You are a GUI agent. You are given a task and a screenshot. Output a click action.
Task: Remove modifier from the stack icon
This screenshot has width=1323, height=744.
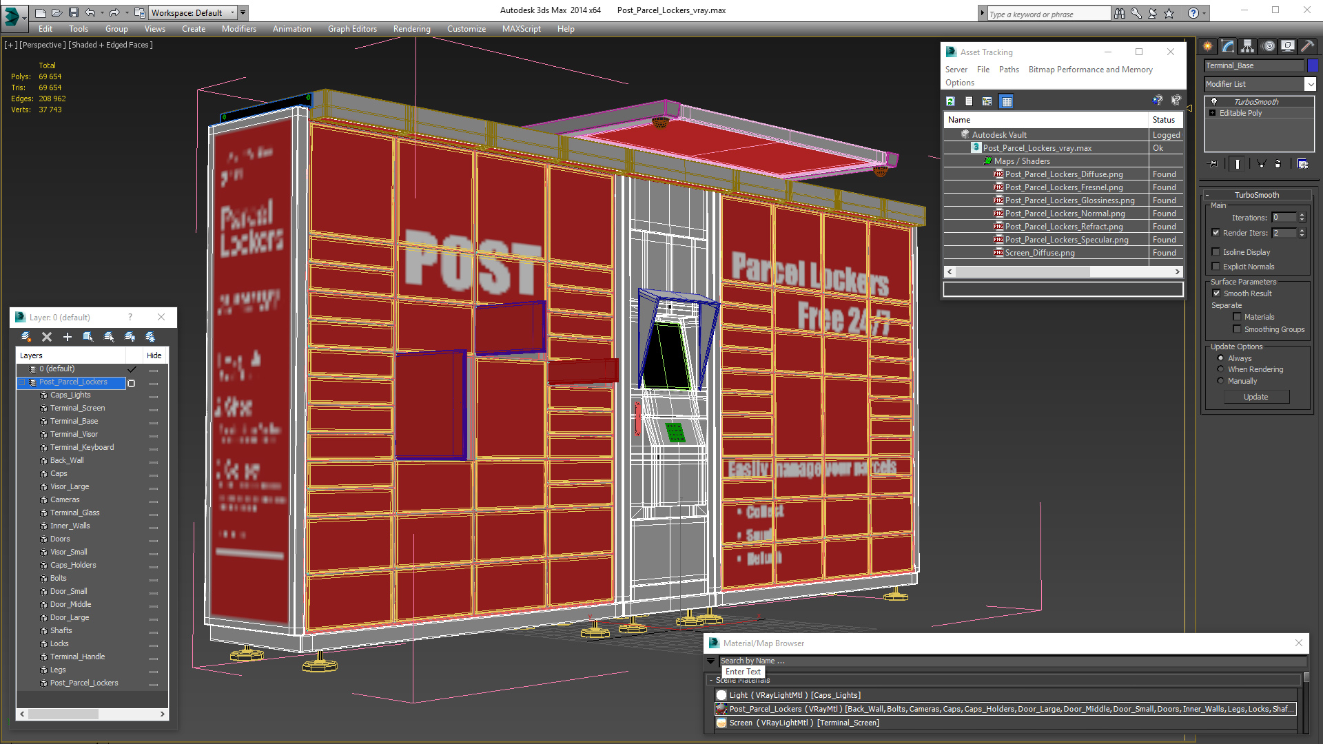tap(1278, 164)
